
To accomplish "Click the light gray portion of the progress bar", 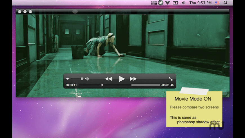I will tap(146, 85).
